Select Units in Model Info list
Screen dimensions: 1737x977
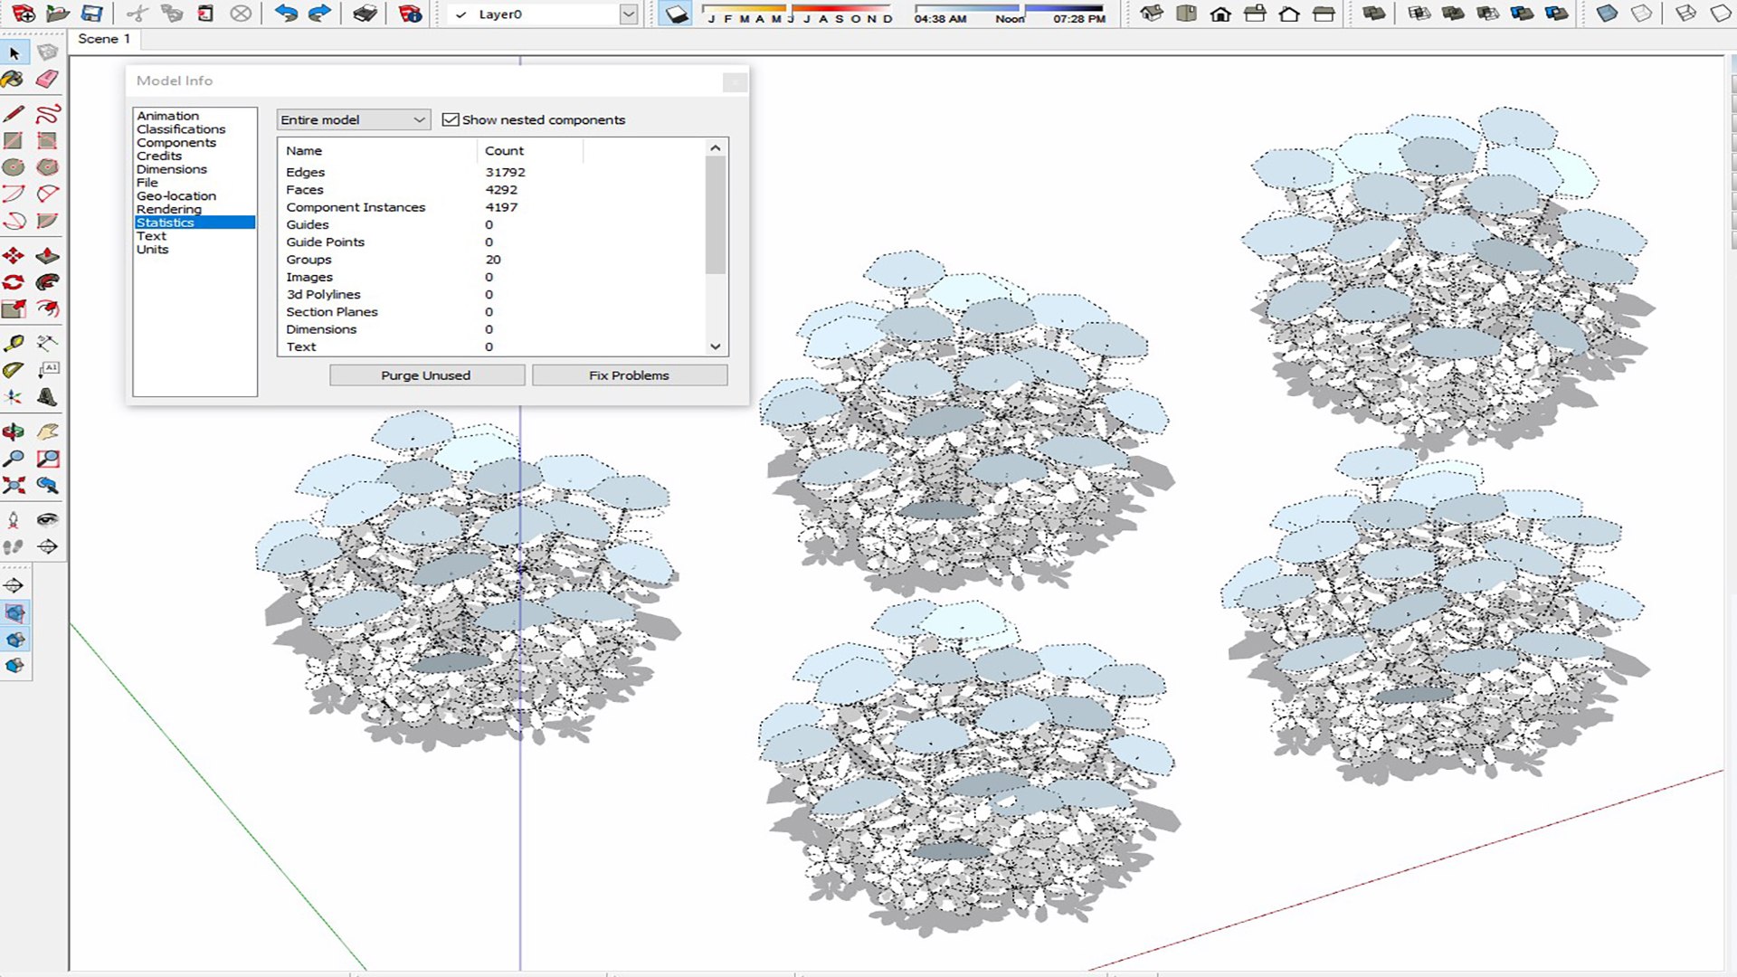click(153, 250)
